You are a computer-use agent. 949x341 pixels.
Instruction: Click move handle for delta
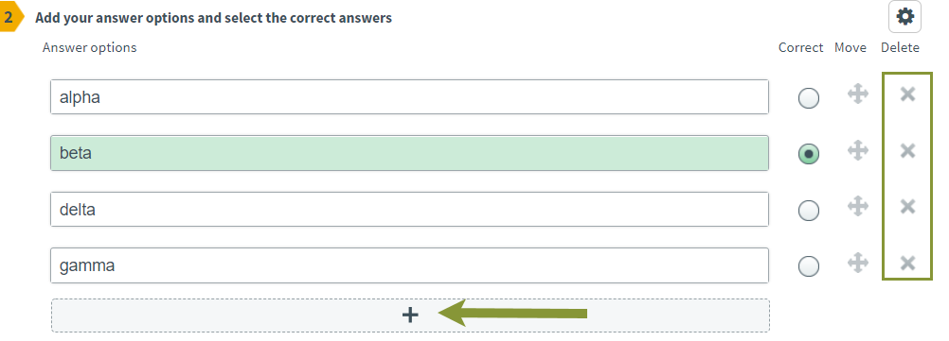(858, 207)
